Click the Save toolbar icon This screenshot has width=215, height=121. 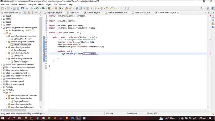pos(14,8)
